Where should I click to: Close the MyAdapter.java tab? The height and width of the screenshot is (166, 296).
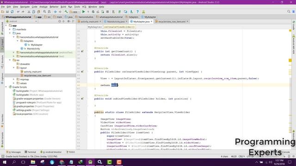(151, 22)
